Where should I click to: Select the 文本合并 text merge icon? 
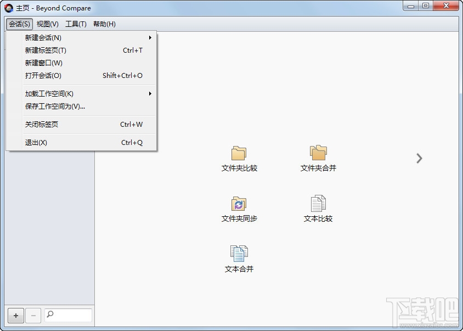[239, 254]
